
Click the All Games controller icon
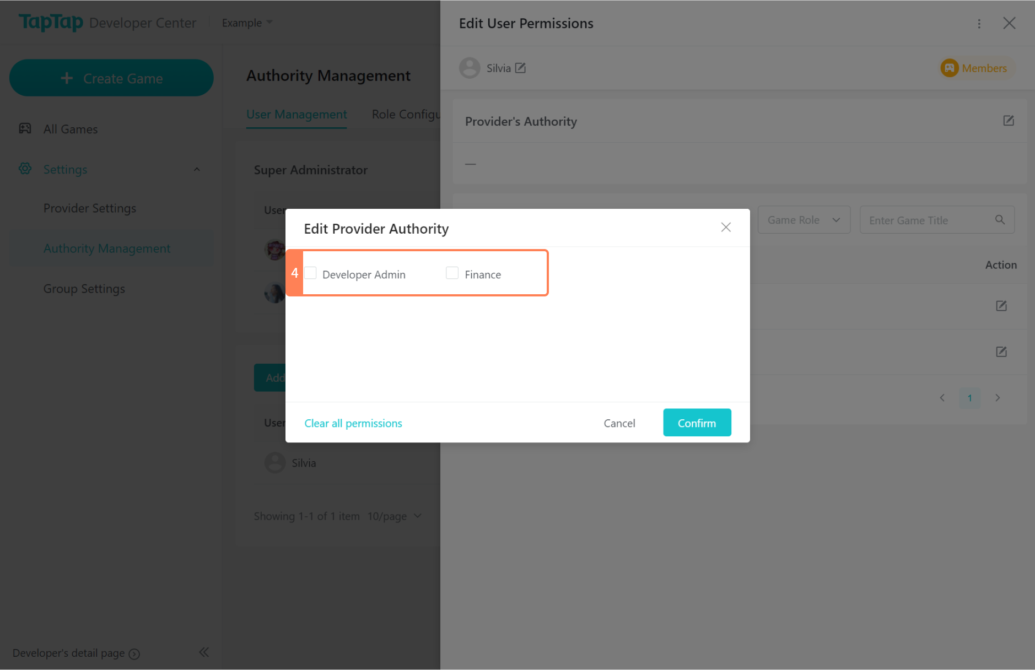pos(25,128)
